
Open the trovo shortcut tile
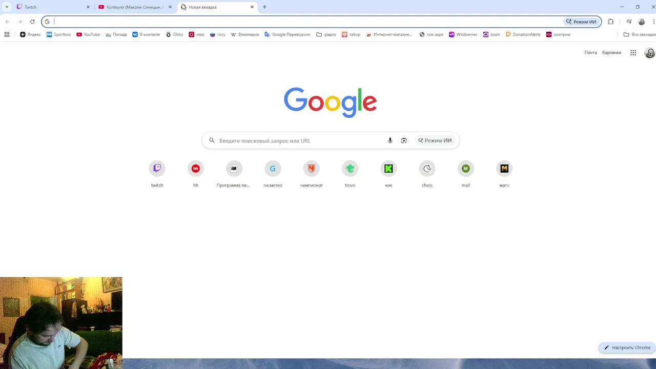coord(350,174)
